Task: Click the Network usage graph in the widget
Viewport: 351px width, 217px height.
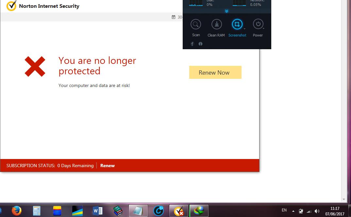Action: tap(239, 3)
